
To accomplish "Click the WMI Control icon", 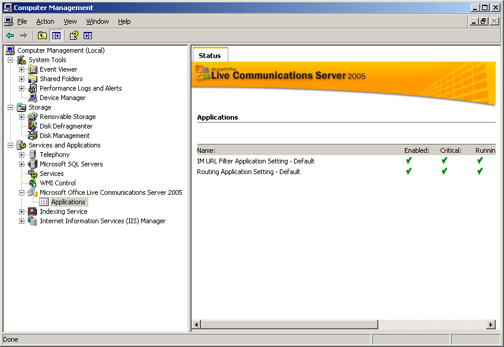I will click(x=33, y=183).
